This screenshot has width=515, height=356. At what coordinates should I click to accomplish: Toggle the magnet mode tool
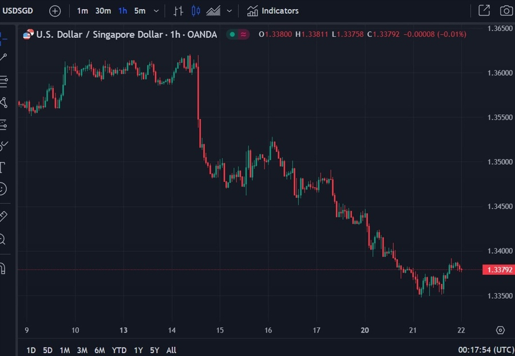click(3, 268)
